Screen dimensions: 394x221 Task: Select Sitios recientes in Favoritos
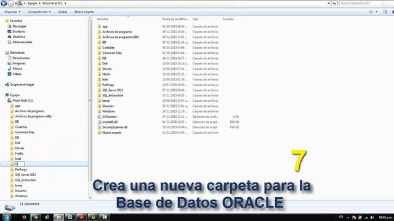tap(22, 42)
